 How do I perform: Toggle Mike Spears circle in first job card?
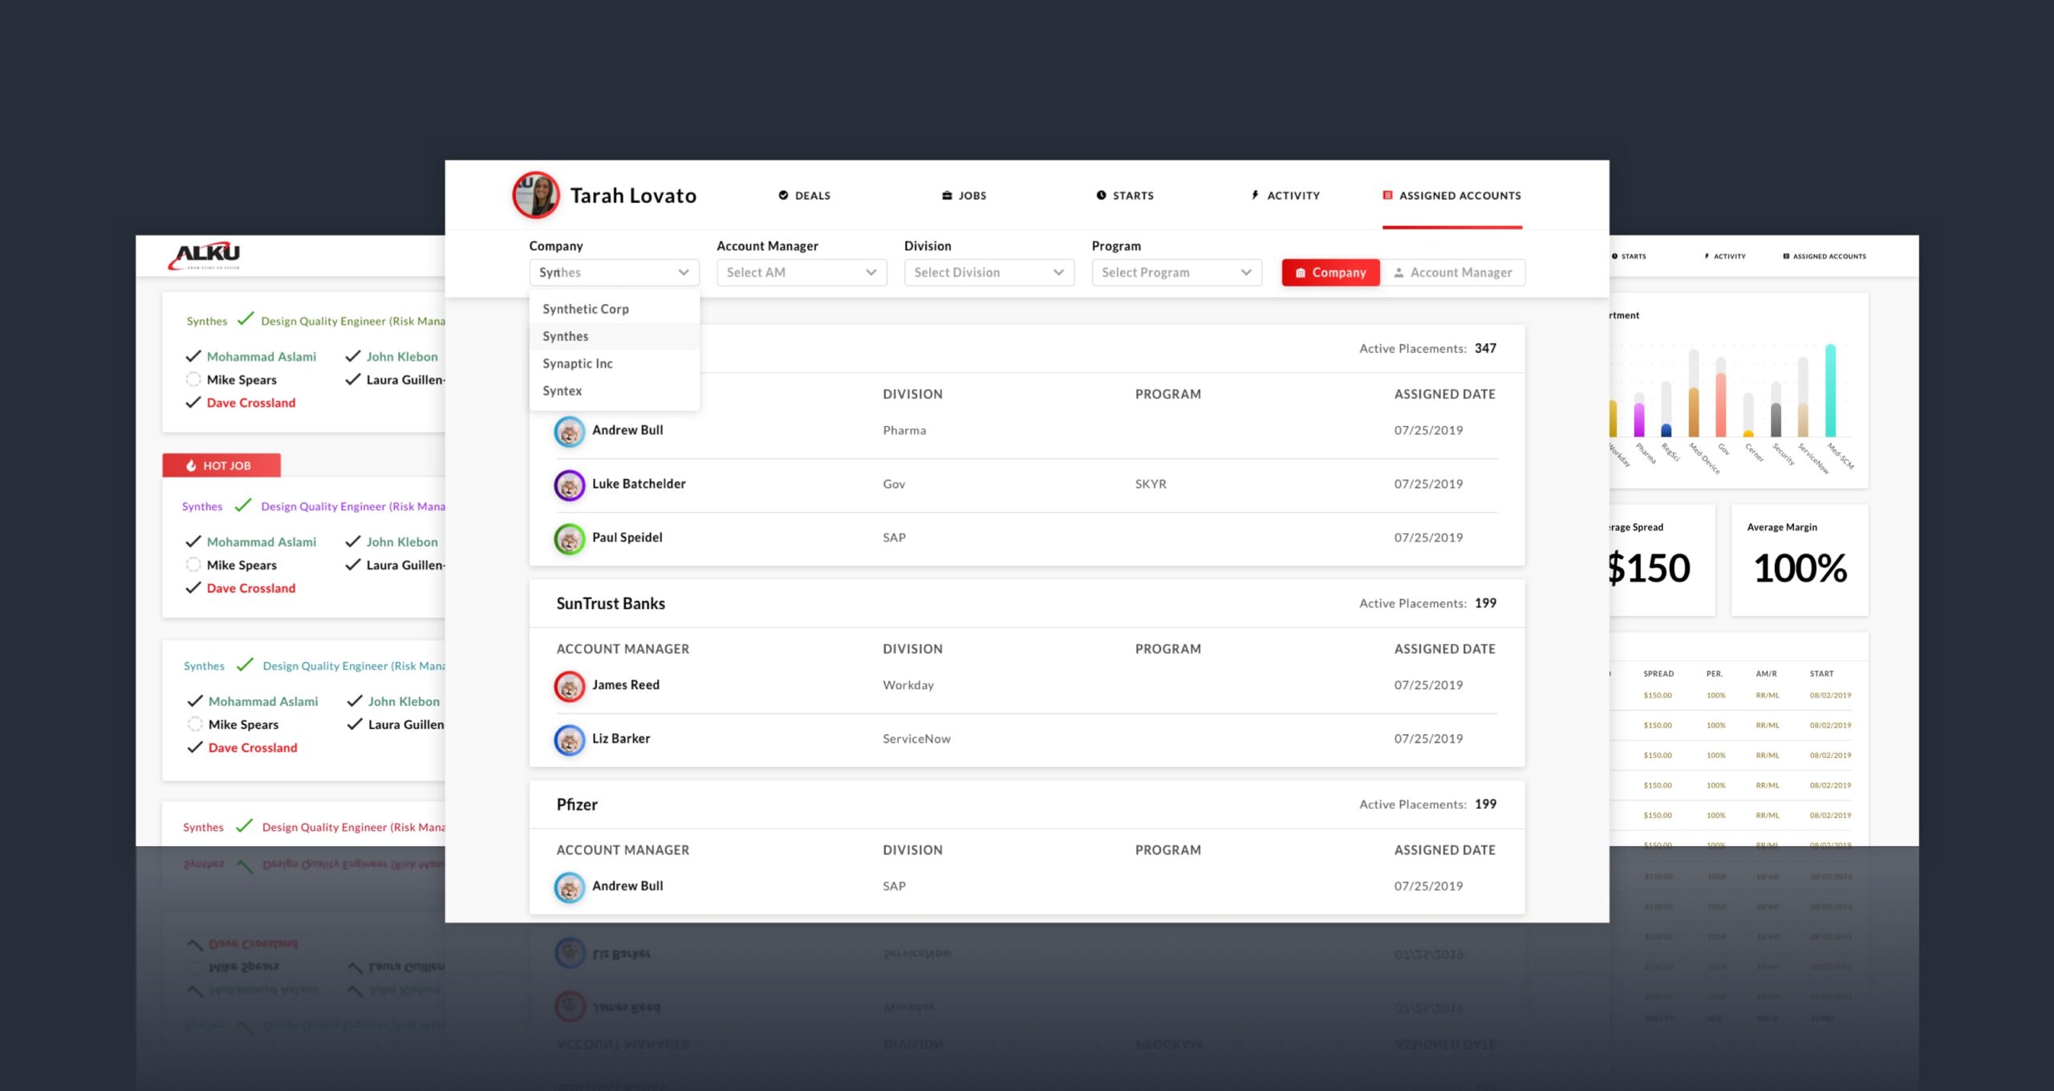(193, 379)
